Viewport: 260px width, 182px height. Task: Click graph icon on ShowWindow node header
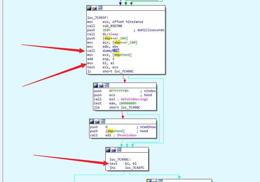103,121
